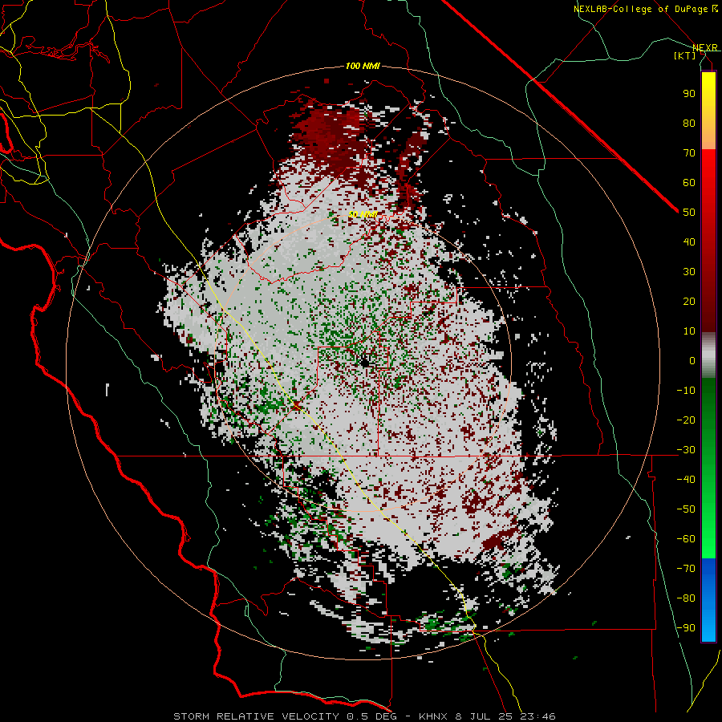Click the -50 knot scale label
Viewport: 722px width, 722px height.
pyautogui.click(x=686, y=509)
